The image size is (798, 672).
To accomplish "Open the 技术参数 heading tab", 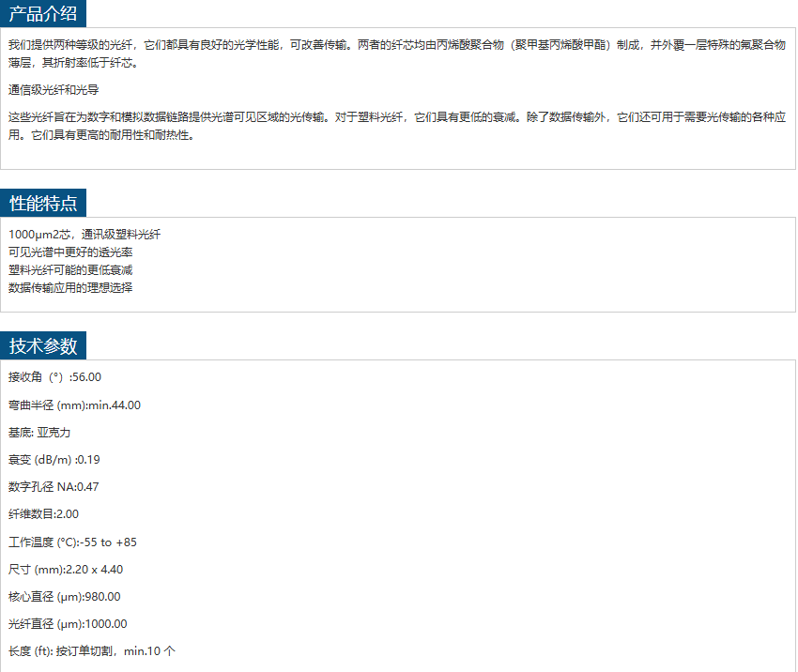I will [x=43, y=345].
